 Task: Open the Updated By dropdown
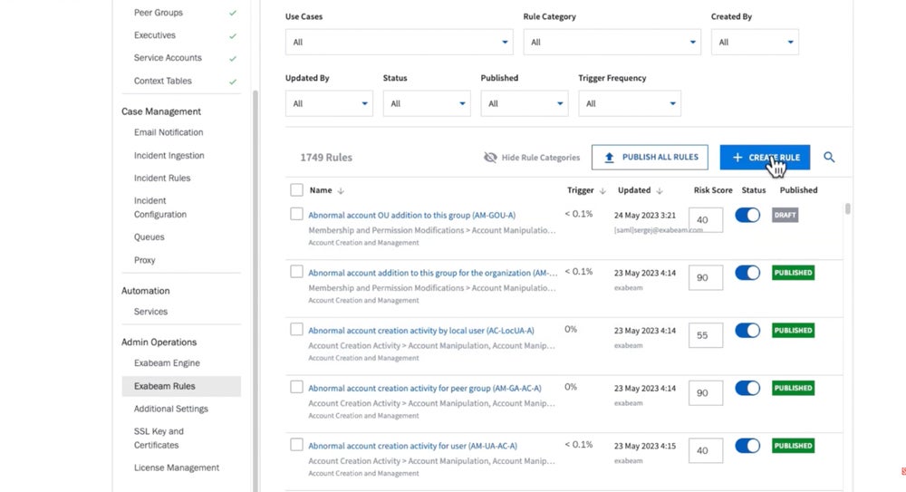point(329,103)
